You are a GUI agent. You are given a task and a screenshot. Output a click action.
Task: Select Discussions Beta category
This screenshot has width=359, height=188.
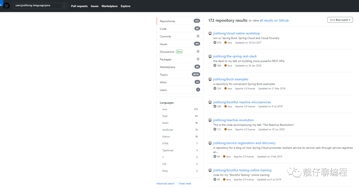tap(180, 52)
